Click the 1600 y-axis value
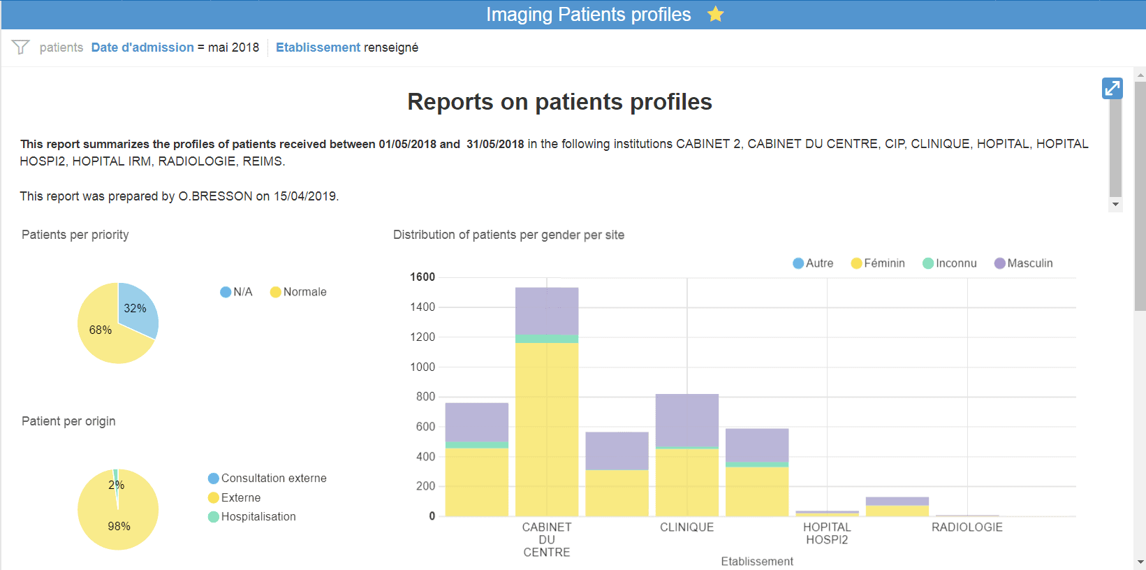This screenshot has height=570, width=1146. point(423,277)
